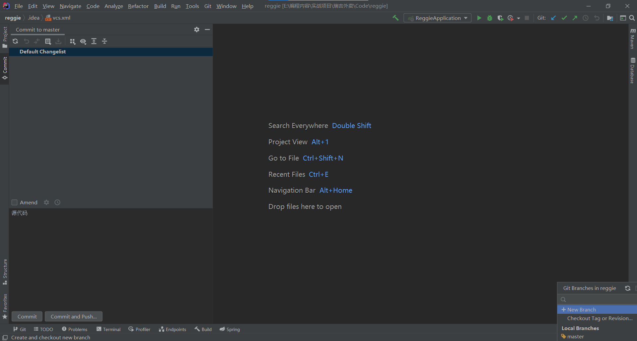The image size is (637, 341).
Task: Open the Favorites side tab
Action: coord(5,307)
